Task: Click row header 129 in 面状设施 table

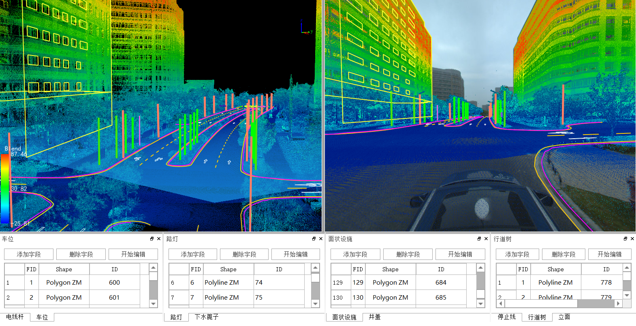Action: tap(341, 283)
